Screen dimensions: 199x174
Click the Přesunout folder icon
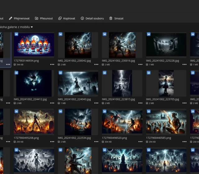37,18
